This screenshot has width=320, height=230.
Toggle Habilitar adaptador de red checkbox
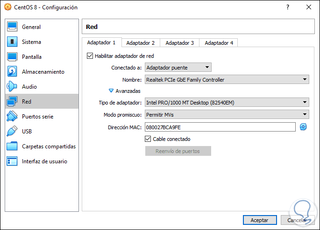click(x=90, y=56)
